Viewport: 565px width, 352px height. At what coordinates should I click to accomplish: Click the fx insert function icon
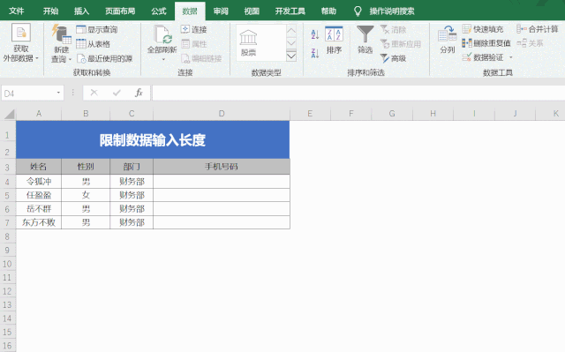pos(139,94)
